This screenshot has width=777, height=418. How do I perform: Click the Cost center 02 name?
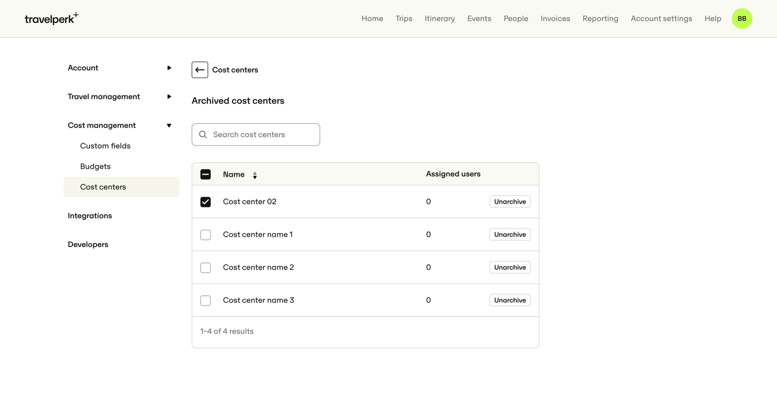point(250,202)
